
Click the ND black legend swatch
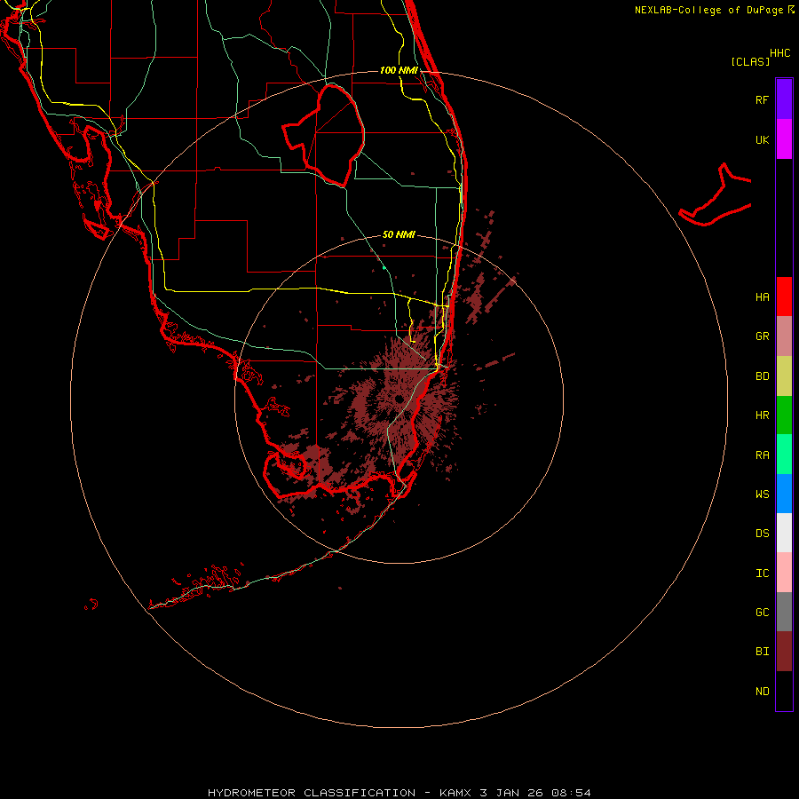[784, 691]
